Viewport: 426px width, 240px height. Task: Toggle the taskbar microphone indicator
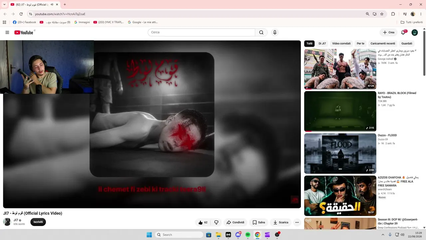[x=390, y=235]
